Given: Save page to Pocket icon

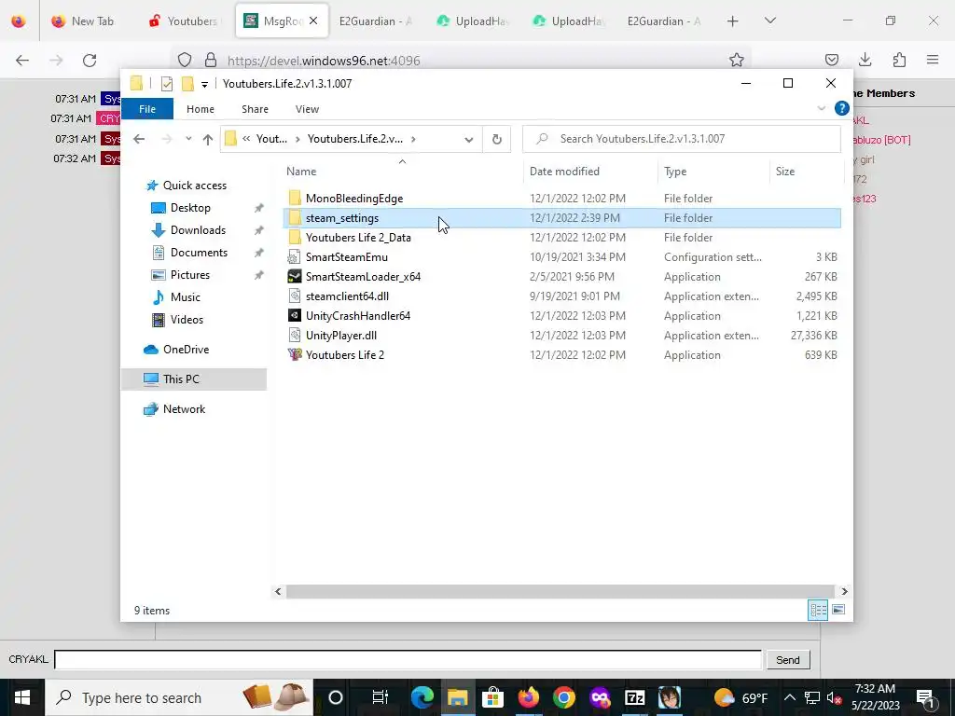Looking at the screenshot, I should point(831,60).
